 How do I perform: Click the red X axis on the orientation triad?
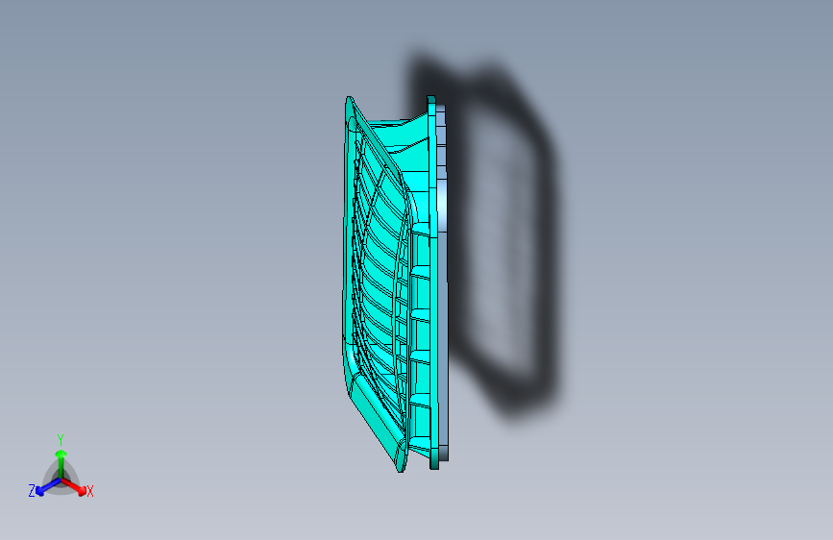(74, 486)
